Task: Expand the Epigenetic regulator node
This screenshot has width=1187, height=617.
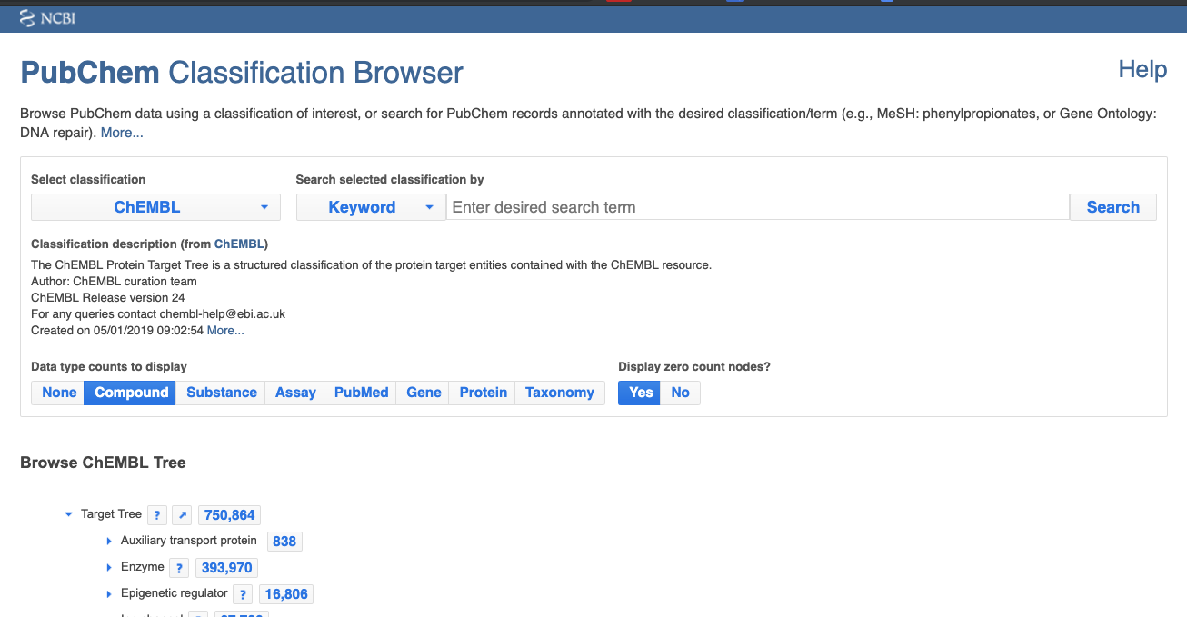Action: tap(109, 594)
